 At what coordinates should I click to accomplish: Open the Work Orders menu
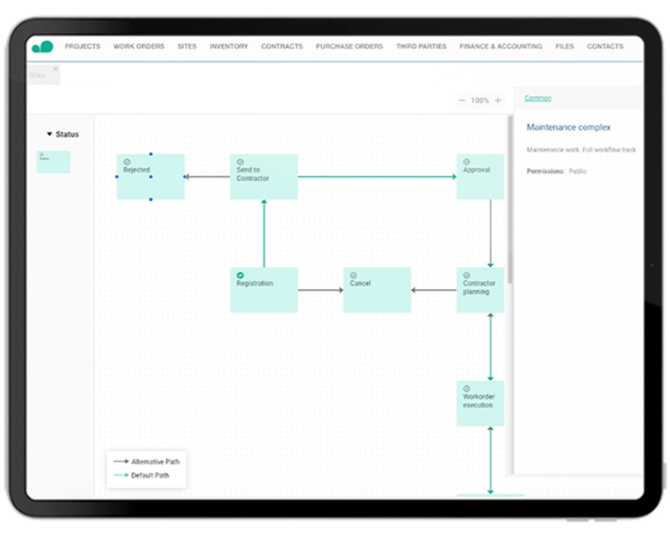[139, 47]
